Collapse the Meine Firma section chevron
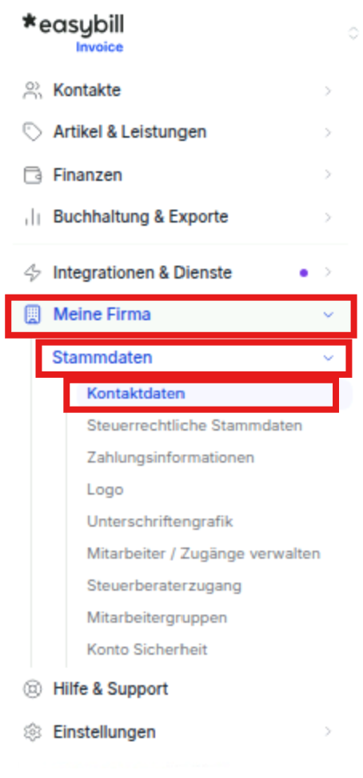 point(328,315)
